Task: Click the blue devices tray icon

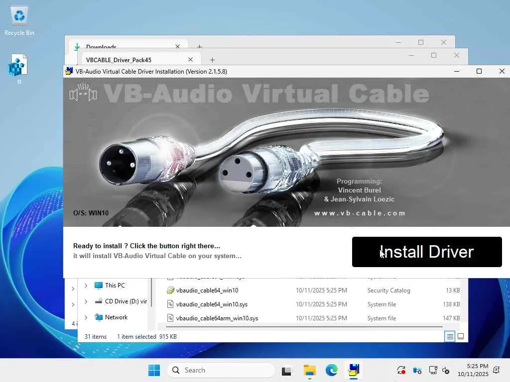Action: 417,370
